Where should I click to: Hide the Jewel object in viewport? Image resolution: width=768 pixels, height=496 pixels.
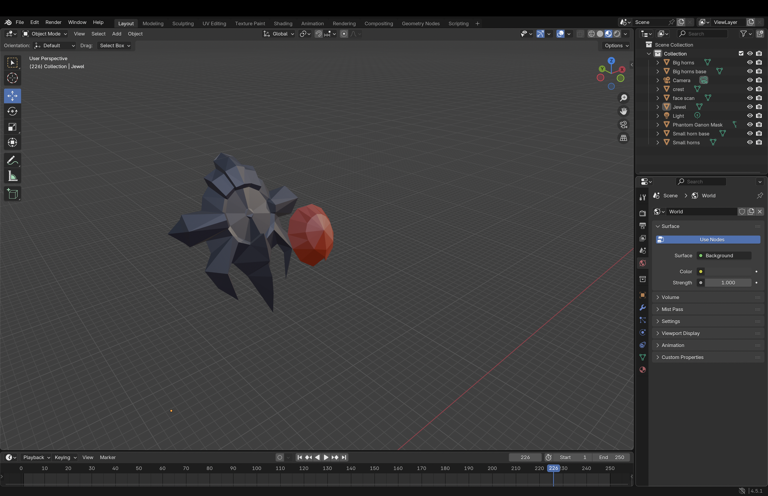point(750,107)
